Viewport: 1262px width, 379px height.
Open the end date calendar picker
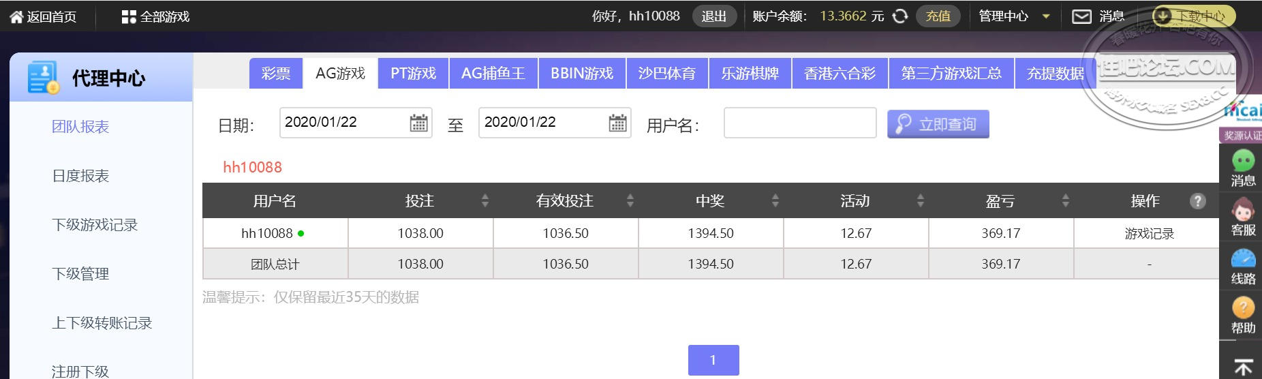tap(617, 123)
